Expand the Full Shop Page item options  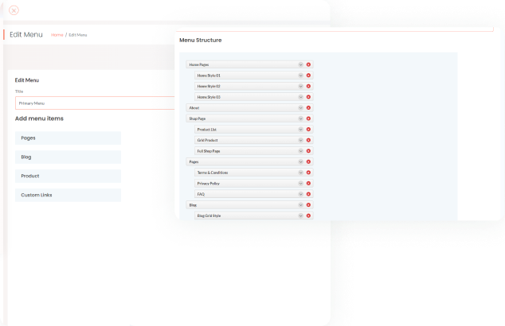pos(300,151)
